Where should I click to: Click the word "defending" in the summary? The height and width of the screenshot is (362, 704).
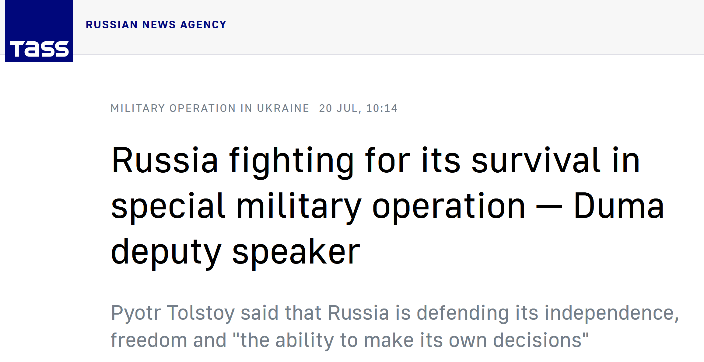click(x=463, y=313)
